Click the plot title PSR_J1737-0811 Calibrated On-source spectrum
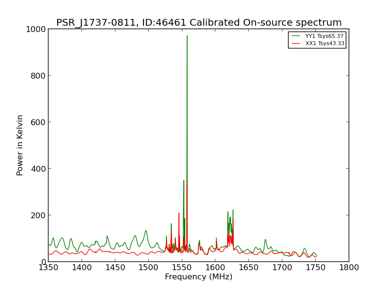 (199, 22)
